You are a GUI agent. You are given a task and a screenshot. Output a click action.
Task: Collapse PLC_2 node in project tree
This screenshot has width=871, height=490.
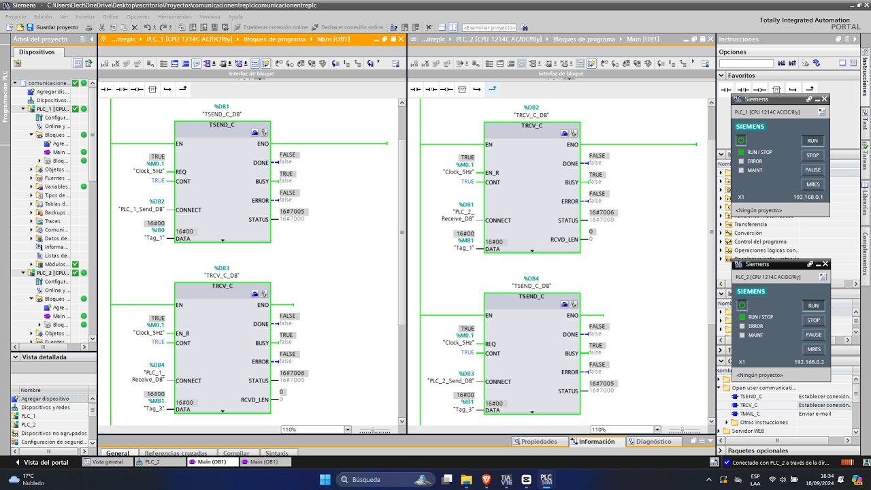pos(23,273)
